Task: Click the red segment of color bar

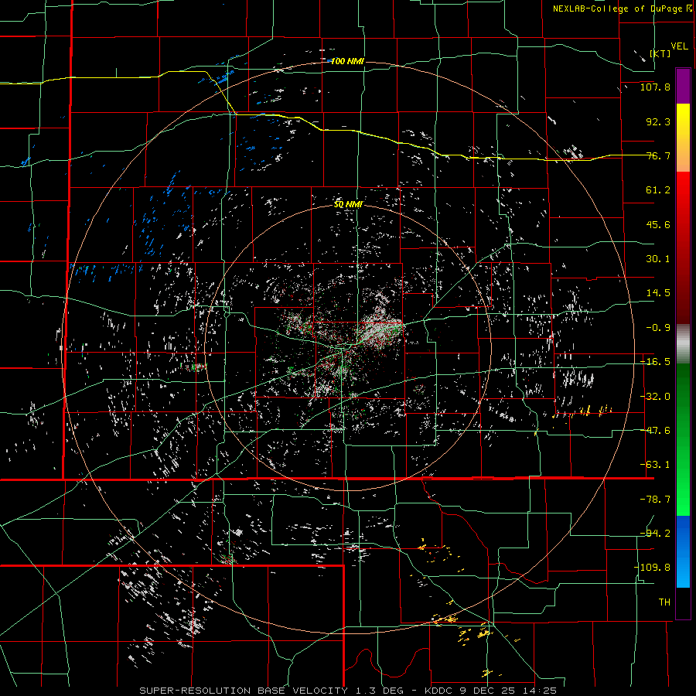Action: [683, 247]
